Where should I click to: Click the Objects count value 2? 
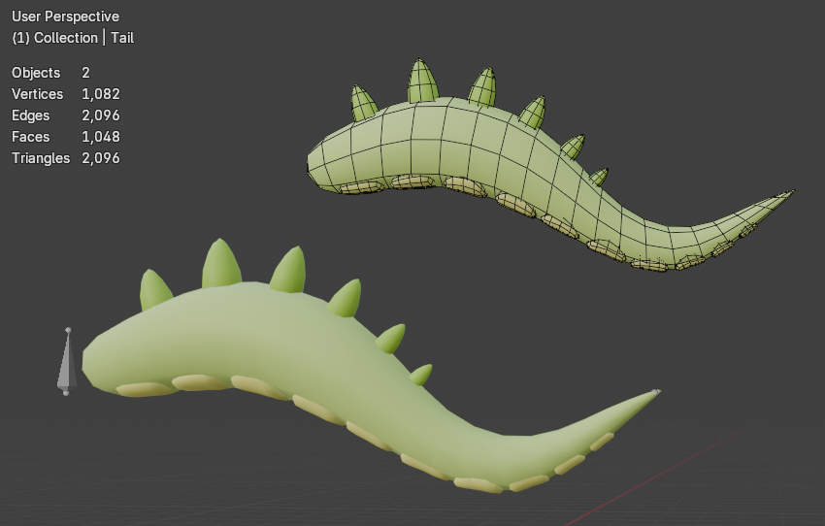pyautogui.click(x=85, y=73)
